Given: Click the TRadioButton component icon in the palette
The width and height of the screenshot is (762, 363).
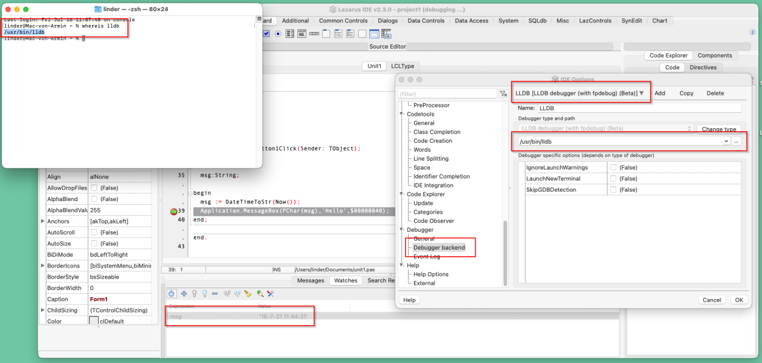Looking at the screenshot, I should point(278,34).
